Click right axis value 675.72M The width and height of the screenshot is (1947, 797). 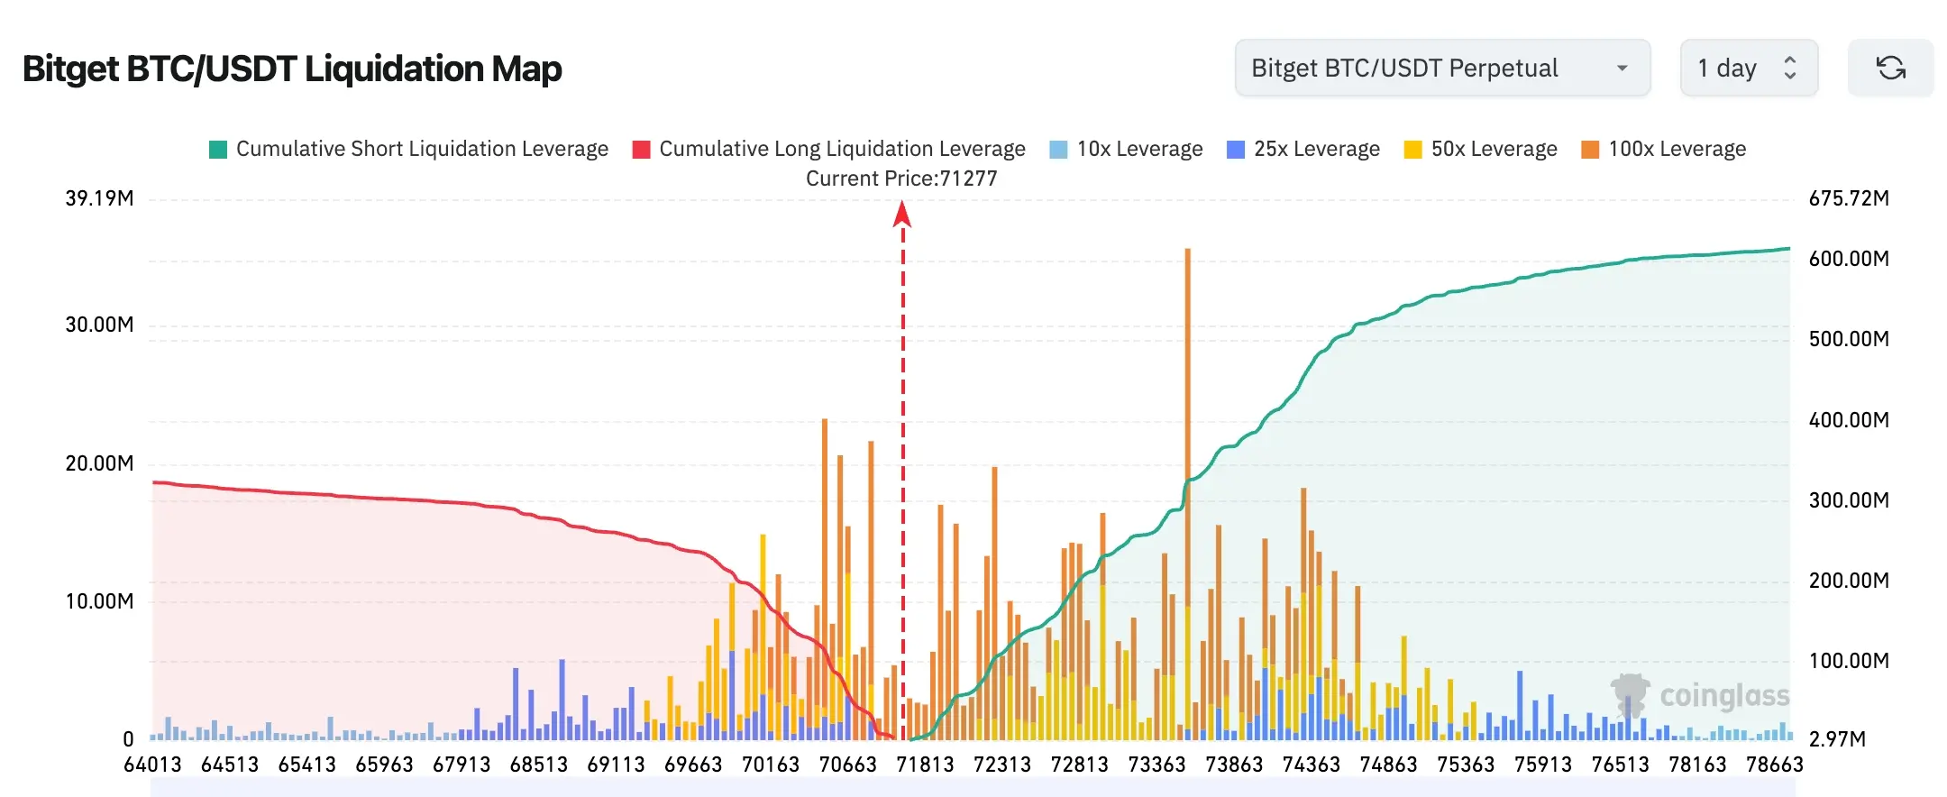pyautogui.click(x=1849, y=198)
